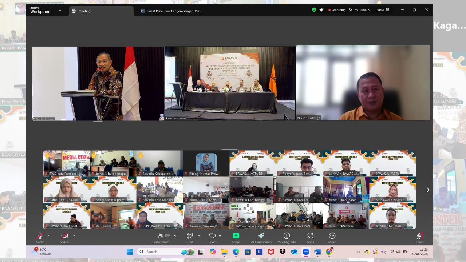Viewport: 466px width, 262px height.
Task: Open the Apps panel
Action: click(310, 236)
